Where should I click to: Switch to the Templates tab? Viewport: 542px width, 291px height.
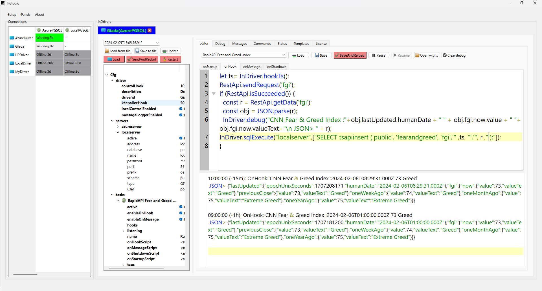point(301,44)
